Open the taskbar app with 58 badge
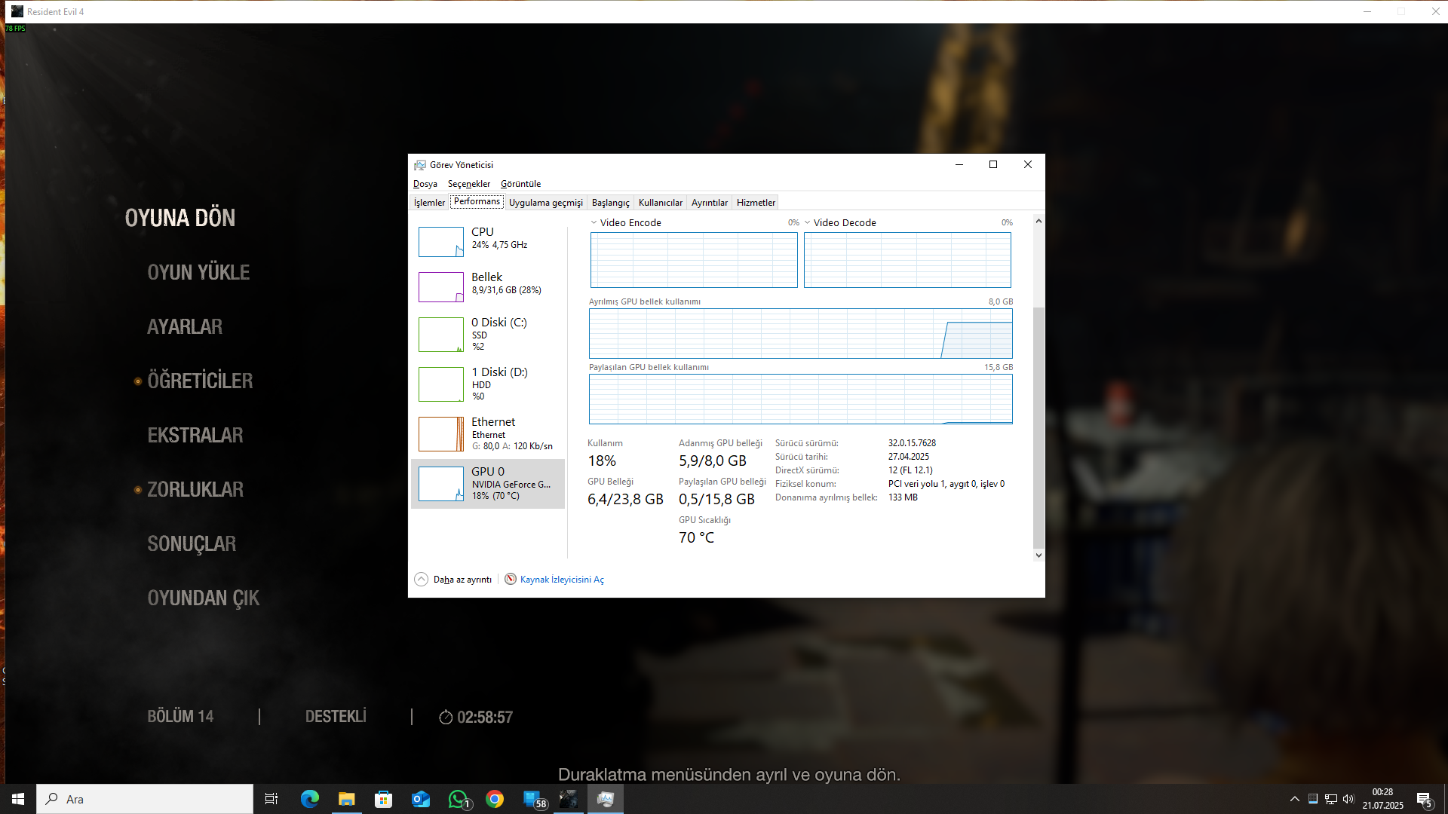The height and width of the screenshot is (814, 1448). point(533,799)
